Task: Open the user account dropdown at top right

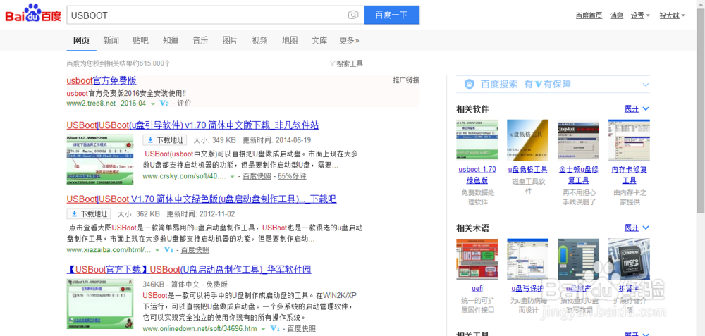Action: tap(672, 15)
